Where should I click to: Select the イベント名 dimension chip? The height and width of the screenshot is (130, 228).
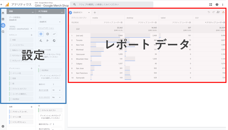[x=21, y=73]
